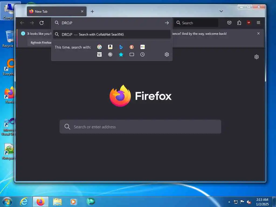Viewport: 276px width, 207px height.
Task: Click the toolbar Search box
Action: coord(196,23)
